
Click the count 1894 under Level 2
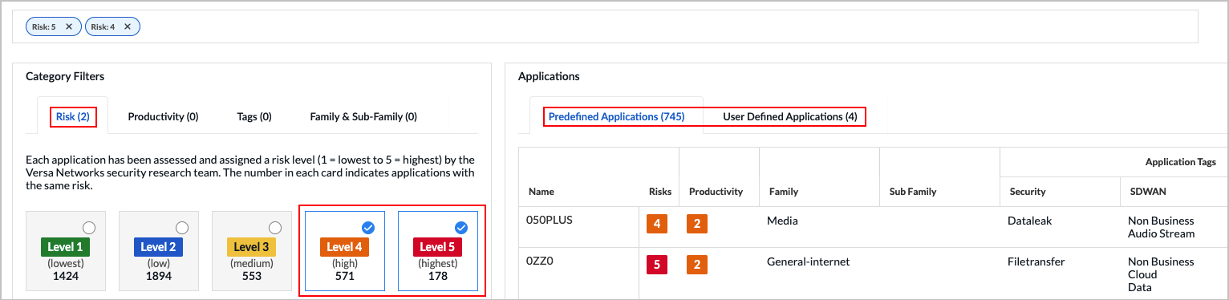(159, 276)
